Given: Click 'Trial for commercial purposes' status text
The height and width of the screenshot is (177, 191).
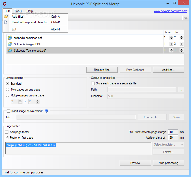Looking at the screenshot, I should (23, 172).
